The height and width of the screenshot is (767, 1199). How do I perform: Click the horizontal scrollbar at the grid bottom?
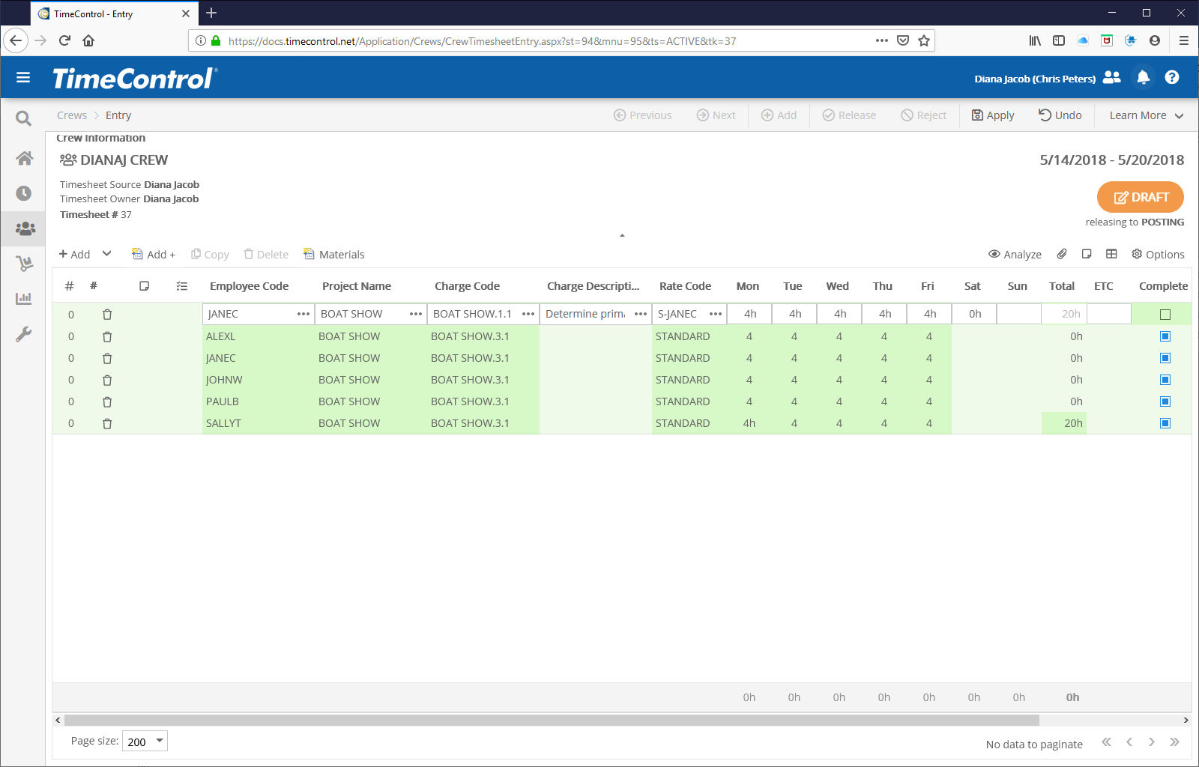point(552,720)
